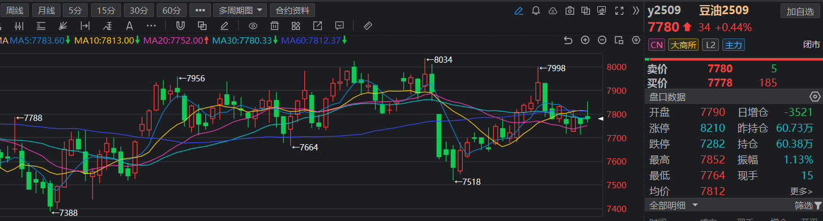Click the monitor chart display icon
823x221 pixels.
pyautogui.click(x=602, y=10)
